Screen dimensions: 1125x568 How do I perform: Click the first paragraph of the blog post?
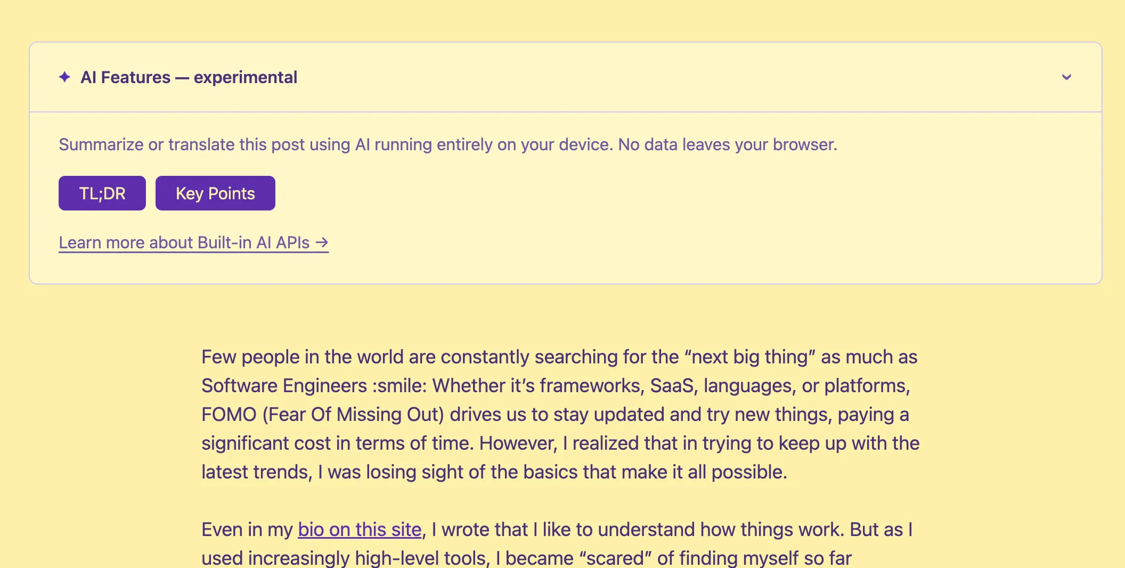pyautogui.click(x=559, y=414)
